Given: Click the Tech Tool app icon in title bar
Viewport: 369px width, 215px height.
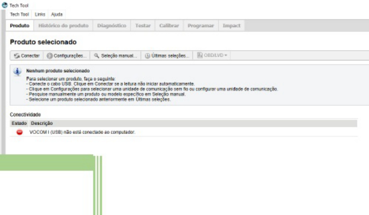Looking at the screenshot, I should (4, 5).
